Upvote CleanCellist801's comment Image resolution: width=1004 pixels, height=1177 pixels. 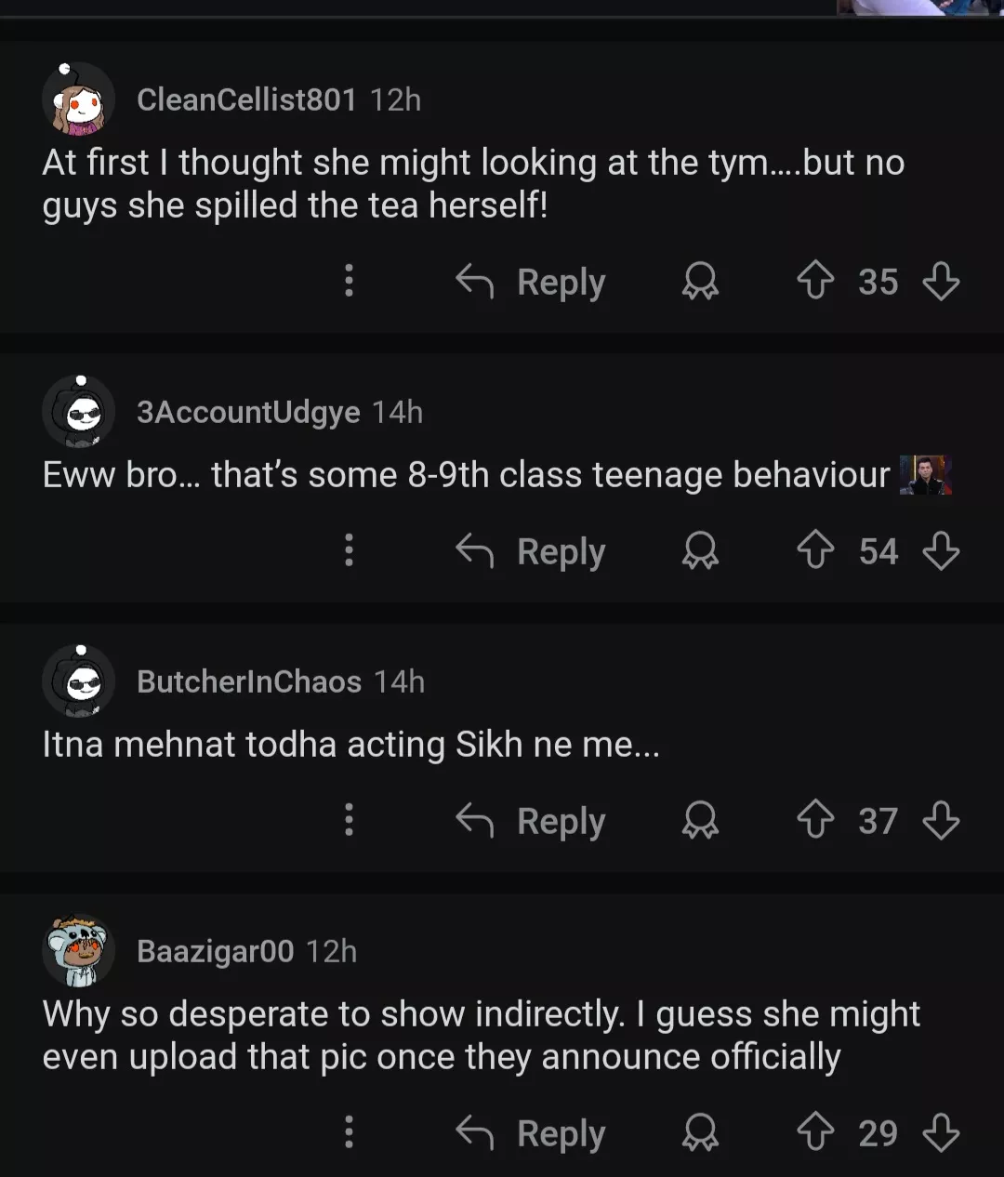tap(815, 281)
